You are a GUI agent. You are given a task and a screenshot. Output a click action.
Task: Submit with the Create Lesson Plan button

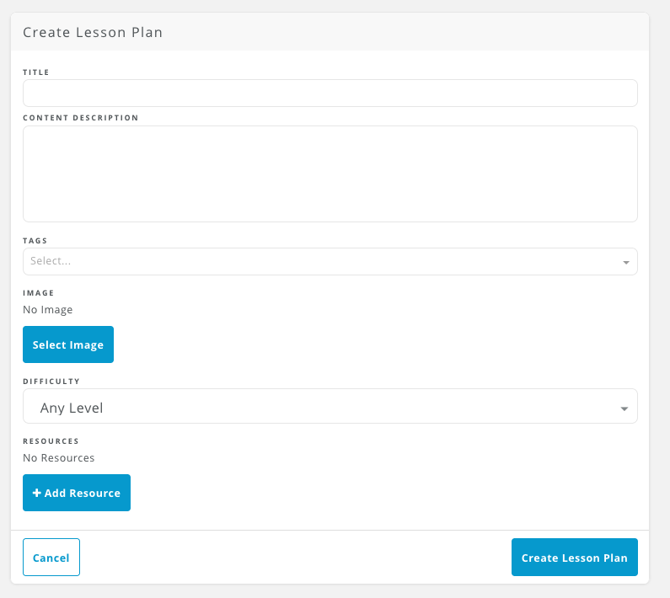pyautogui.click(x=574, y=557)
